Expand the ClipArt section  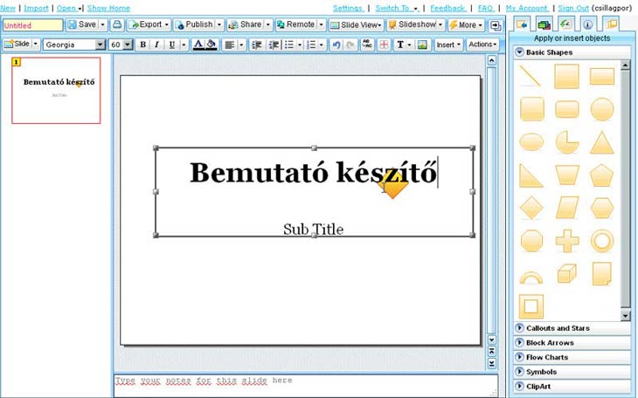(572, 387)
